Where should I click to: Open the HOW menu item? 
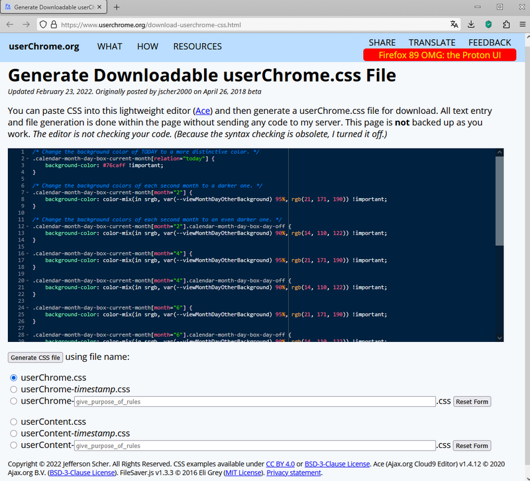pos(147,46)
